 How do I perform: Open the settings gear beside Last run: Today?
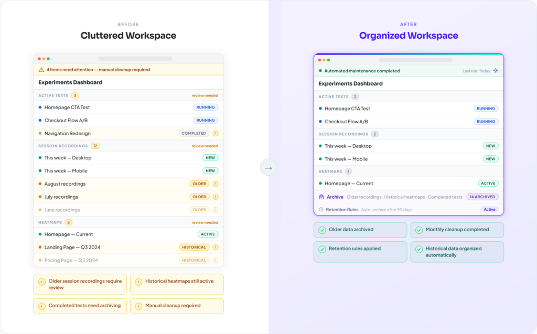tap(496, 71)
